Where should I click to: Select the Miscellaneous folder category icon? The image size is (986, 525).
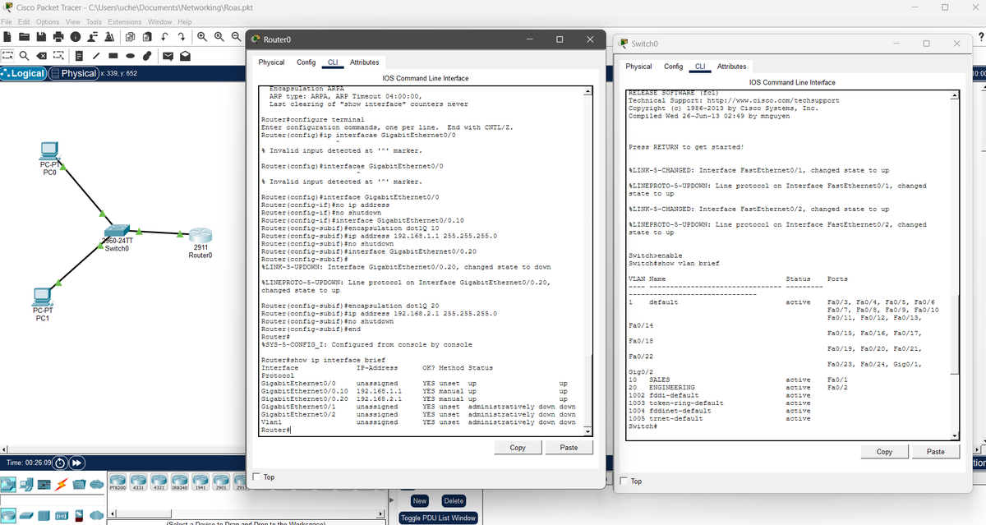[79, 484]
